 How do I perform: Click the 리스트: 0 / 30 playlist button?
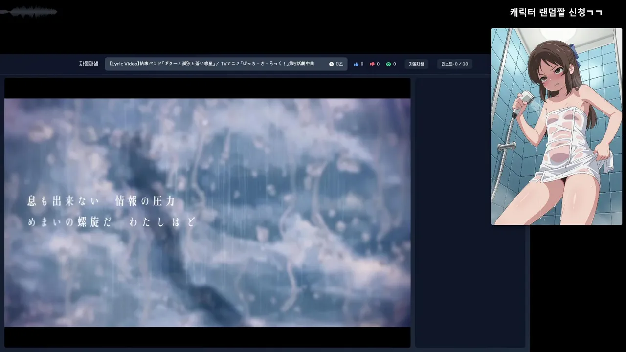[x=454, y=64]
